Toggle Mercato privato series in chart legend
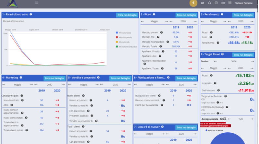This screenshot has height=144, width=259. tap(124, 37)
